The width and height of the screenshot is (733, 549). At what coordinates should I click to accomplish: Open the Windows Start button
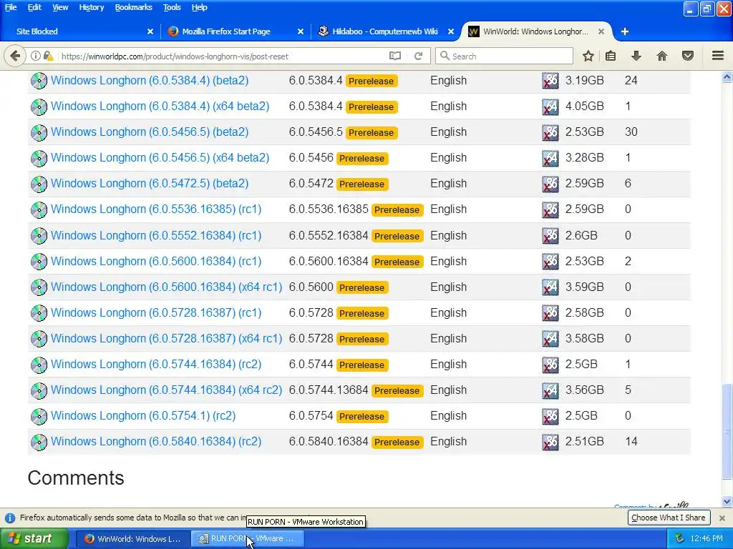point(33,538)
